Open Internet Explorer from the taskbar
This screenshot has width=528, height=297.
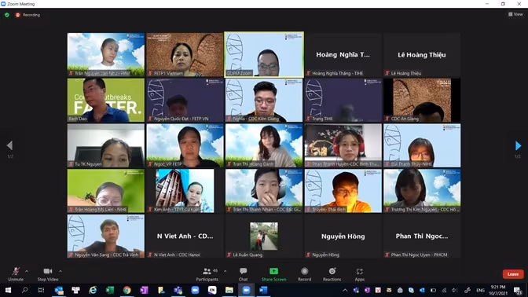click(93, 290)
